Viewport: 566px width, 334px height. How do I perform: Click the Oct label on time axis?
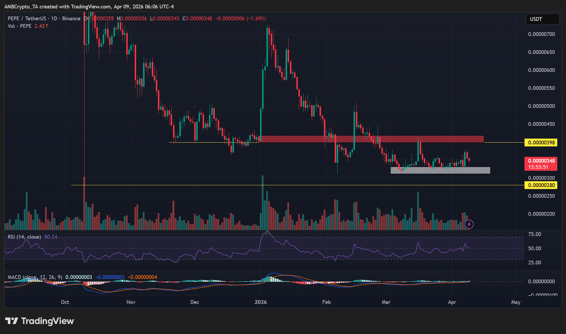click(x=65, y=302)
